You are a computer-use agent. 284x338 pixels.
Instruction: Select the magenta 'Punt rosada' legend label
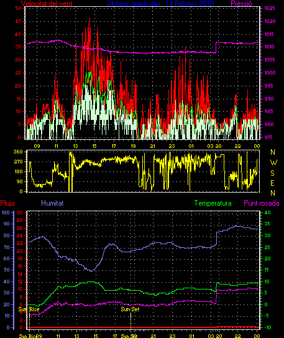[x=262, y=203]
